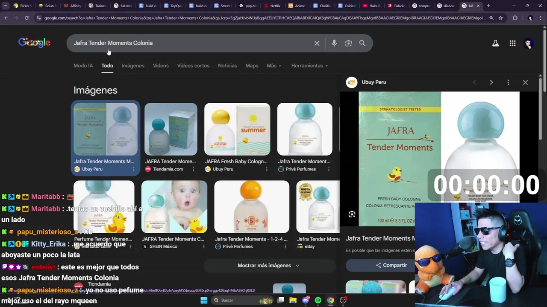Open options for Tiendamia.com image result
Image resolution: width=547 pixels, height=307 pixels.
[193, 169]
